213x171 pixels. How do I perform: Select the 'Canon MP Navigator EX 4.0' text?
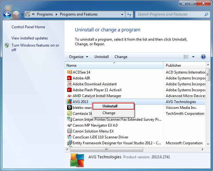(x=95, y=125)
